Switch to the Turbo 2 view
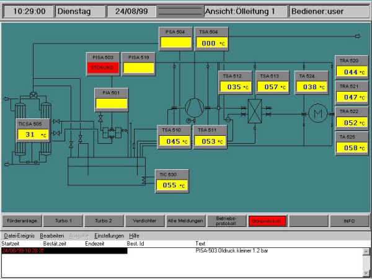 click(x=104, y=221)
